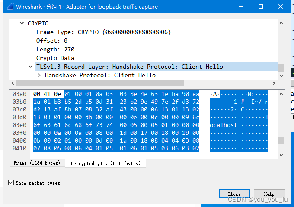Click hex offset 03c0
Image resolution: width=294 pixels, height=207 pixels.
point(19,109)
